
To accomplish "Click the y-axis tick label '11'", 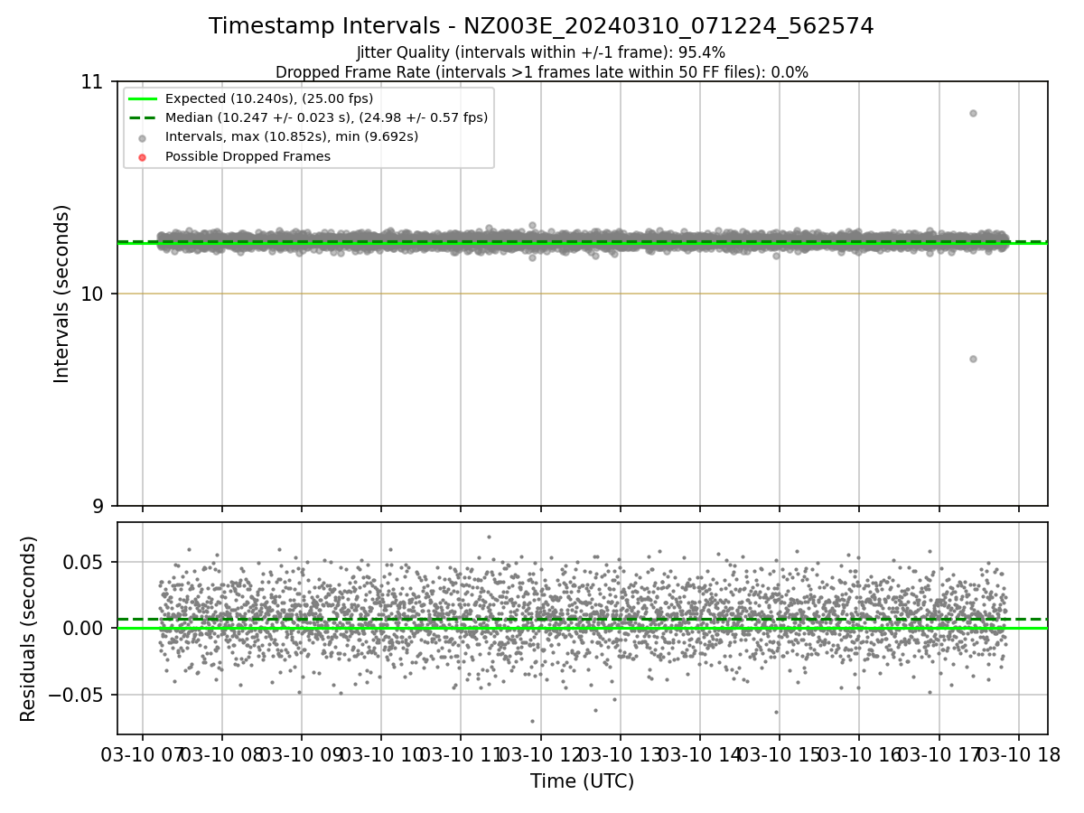I will pos(92,82).
